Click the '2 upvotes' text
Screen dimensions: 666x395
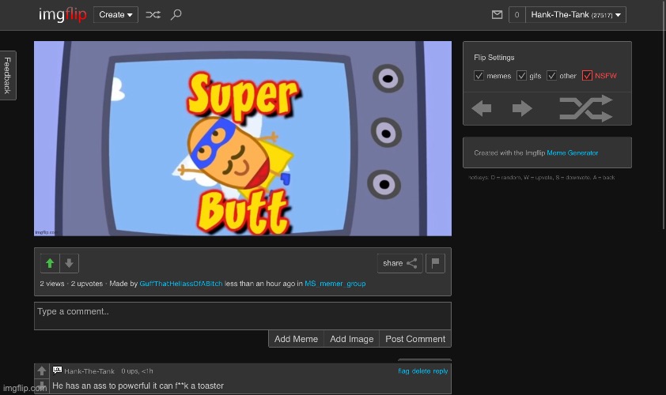[87, 284]
